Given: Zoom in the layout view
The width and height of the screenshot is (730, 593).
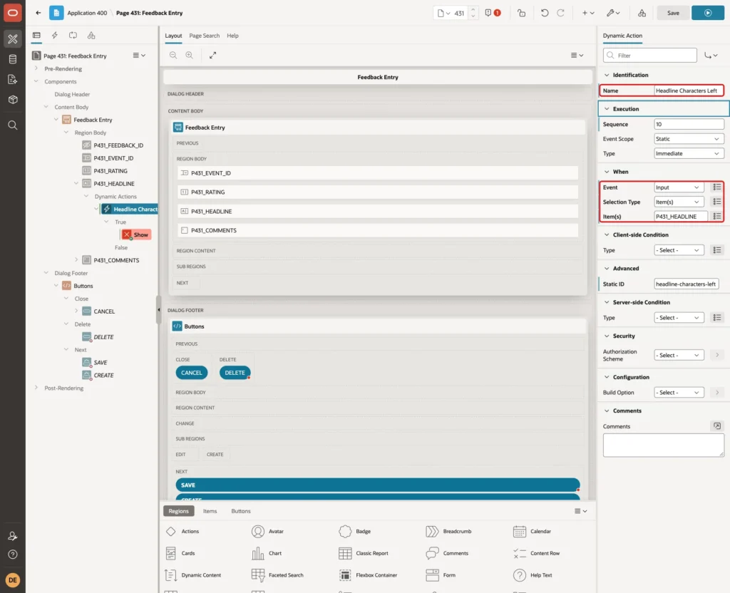Looking at the screenshot, I should pyautogui.click(x=190, y=55).
